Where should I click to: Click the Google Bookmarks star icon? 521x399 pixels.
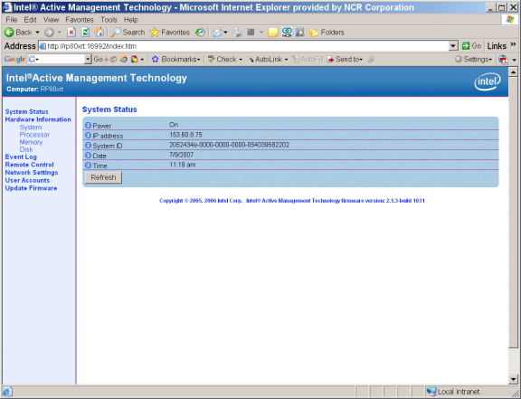click(x=155, y=59)
